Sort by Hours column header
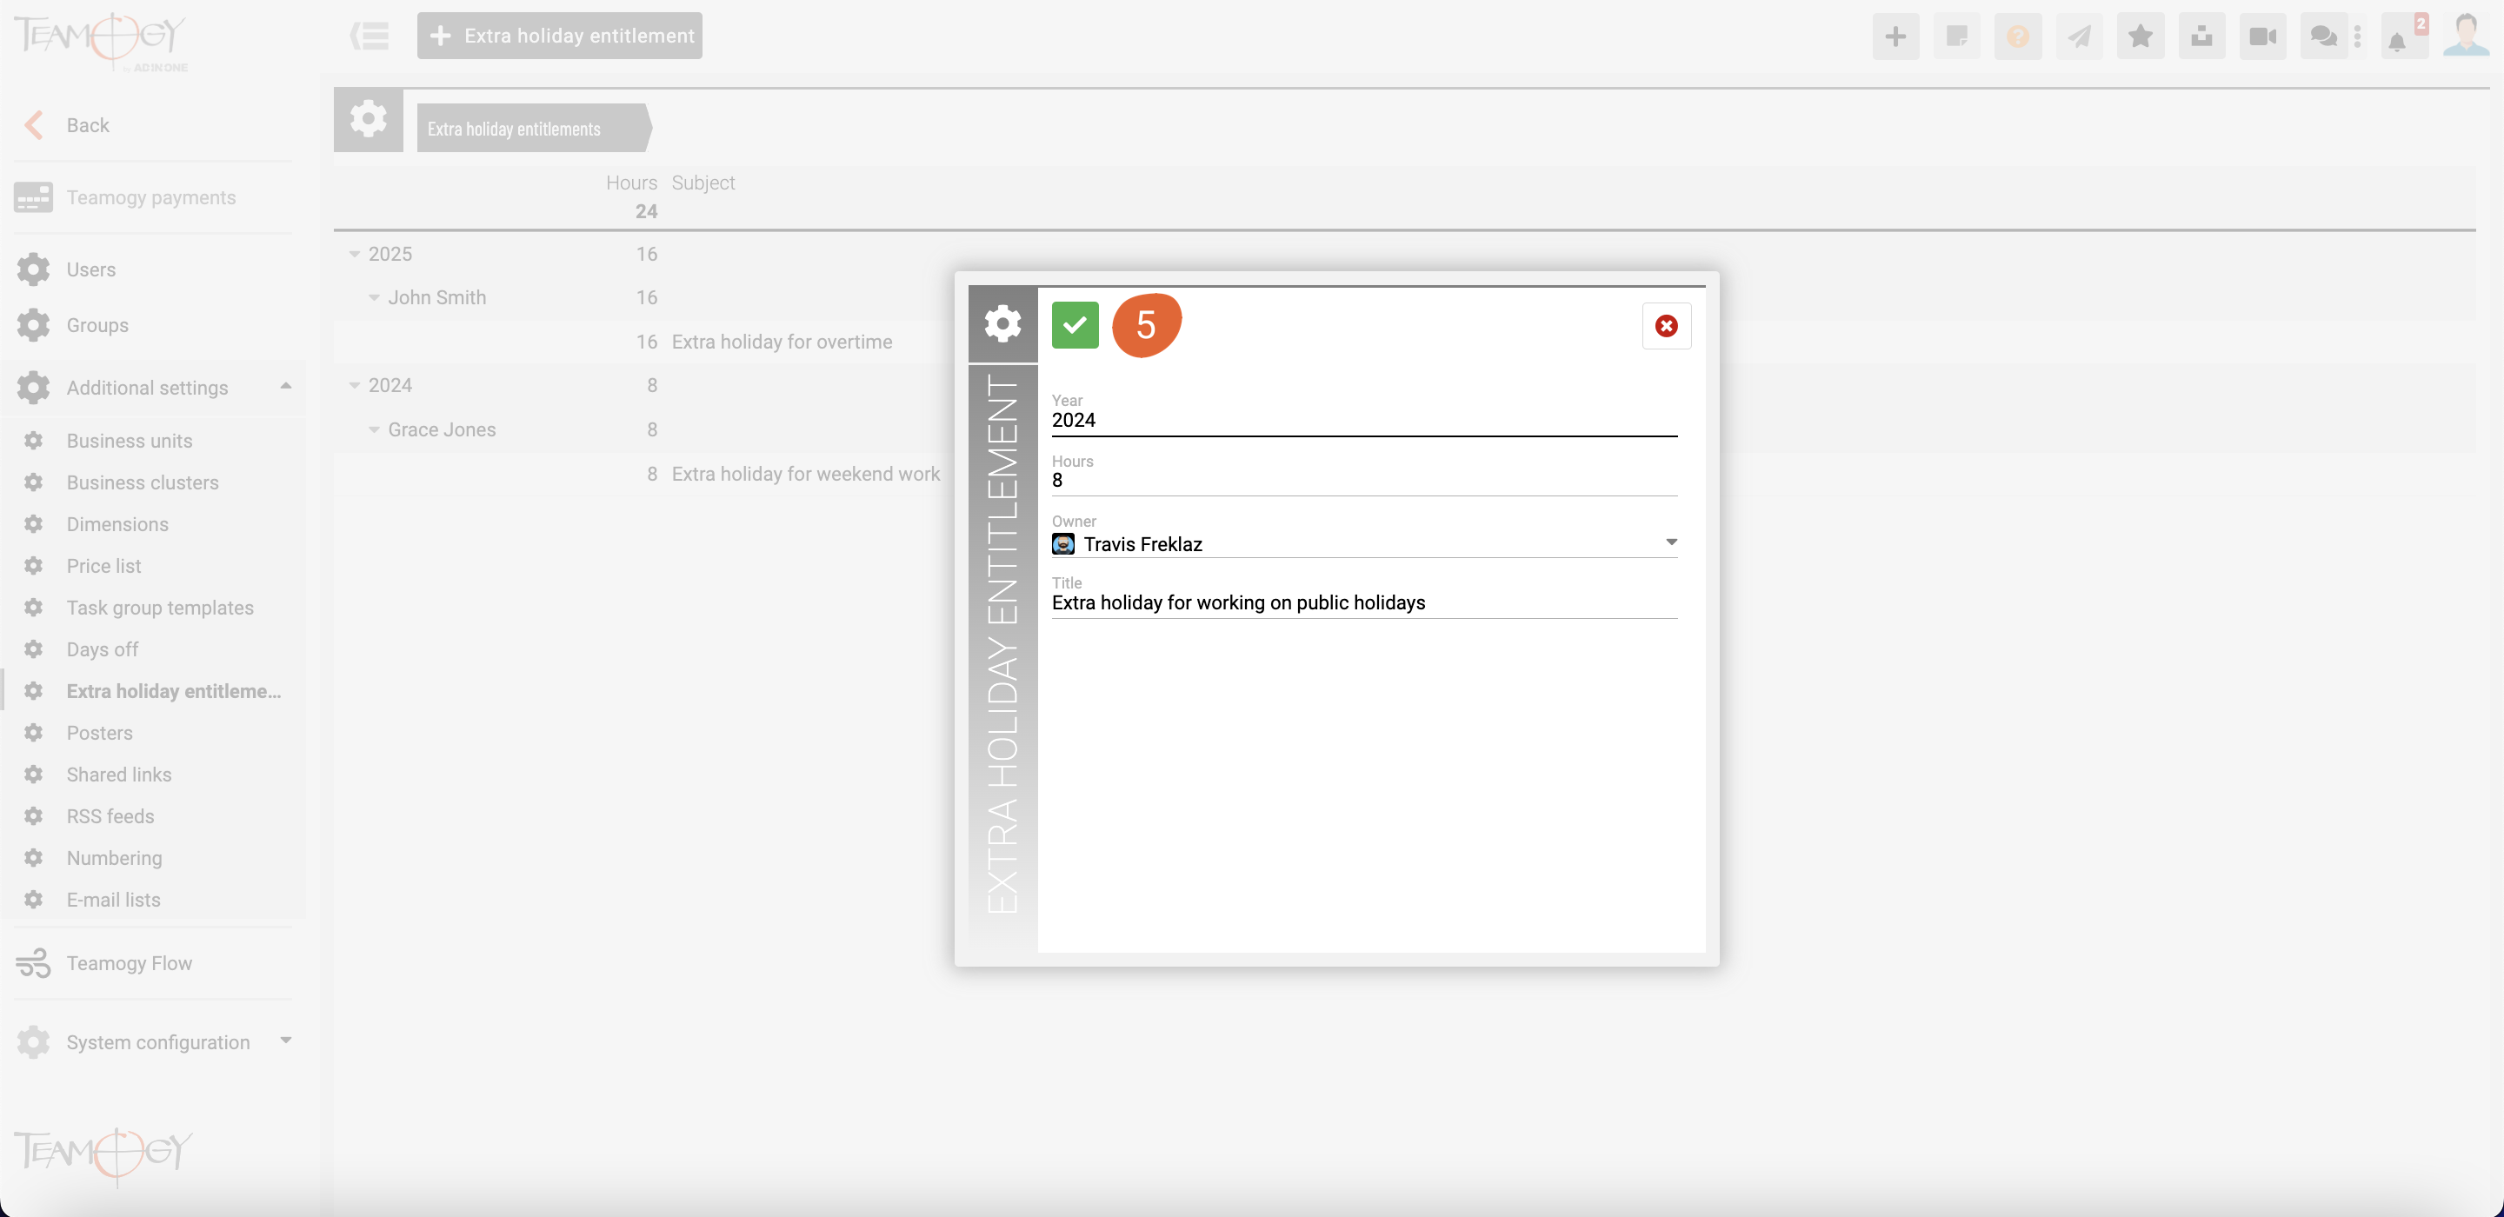The height and width of the screenshot is (1217, 2504). pyautogui.click(x=631, y=183)
